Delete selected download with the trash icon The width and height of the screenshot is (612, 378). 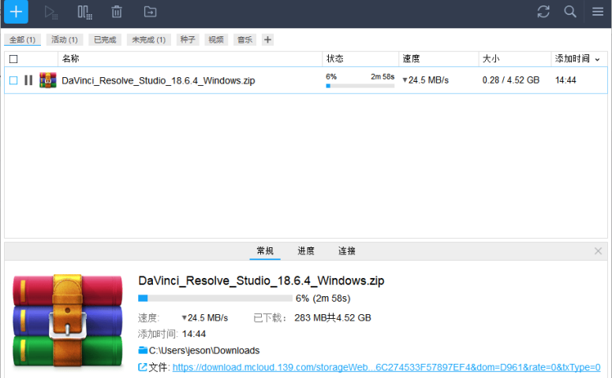point(117,12)
